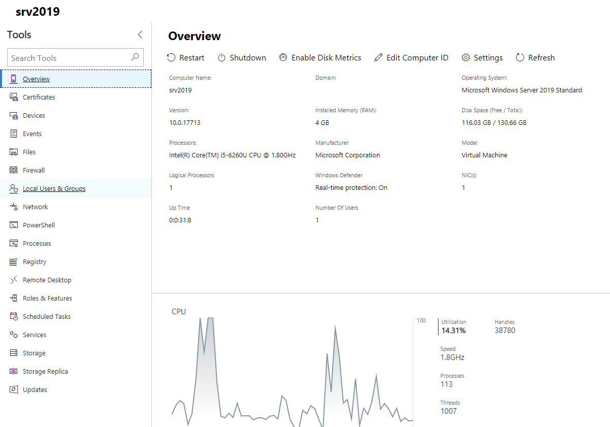Screen dimensions: 610x427
Task: Clear the Search Tools field
Action: click(75, 57)
